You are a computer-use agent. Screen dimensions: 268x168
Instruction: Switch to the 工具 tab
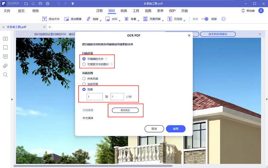point(136,11)
